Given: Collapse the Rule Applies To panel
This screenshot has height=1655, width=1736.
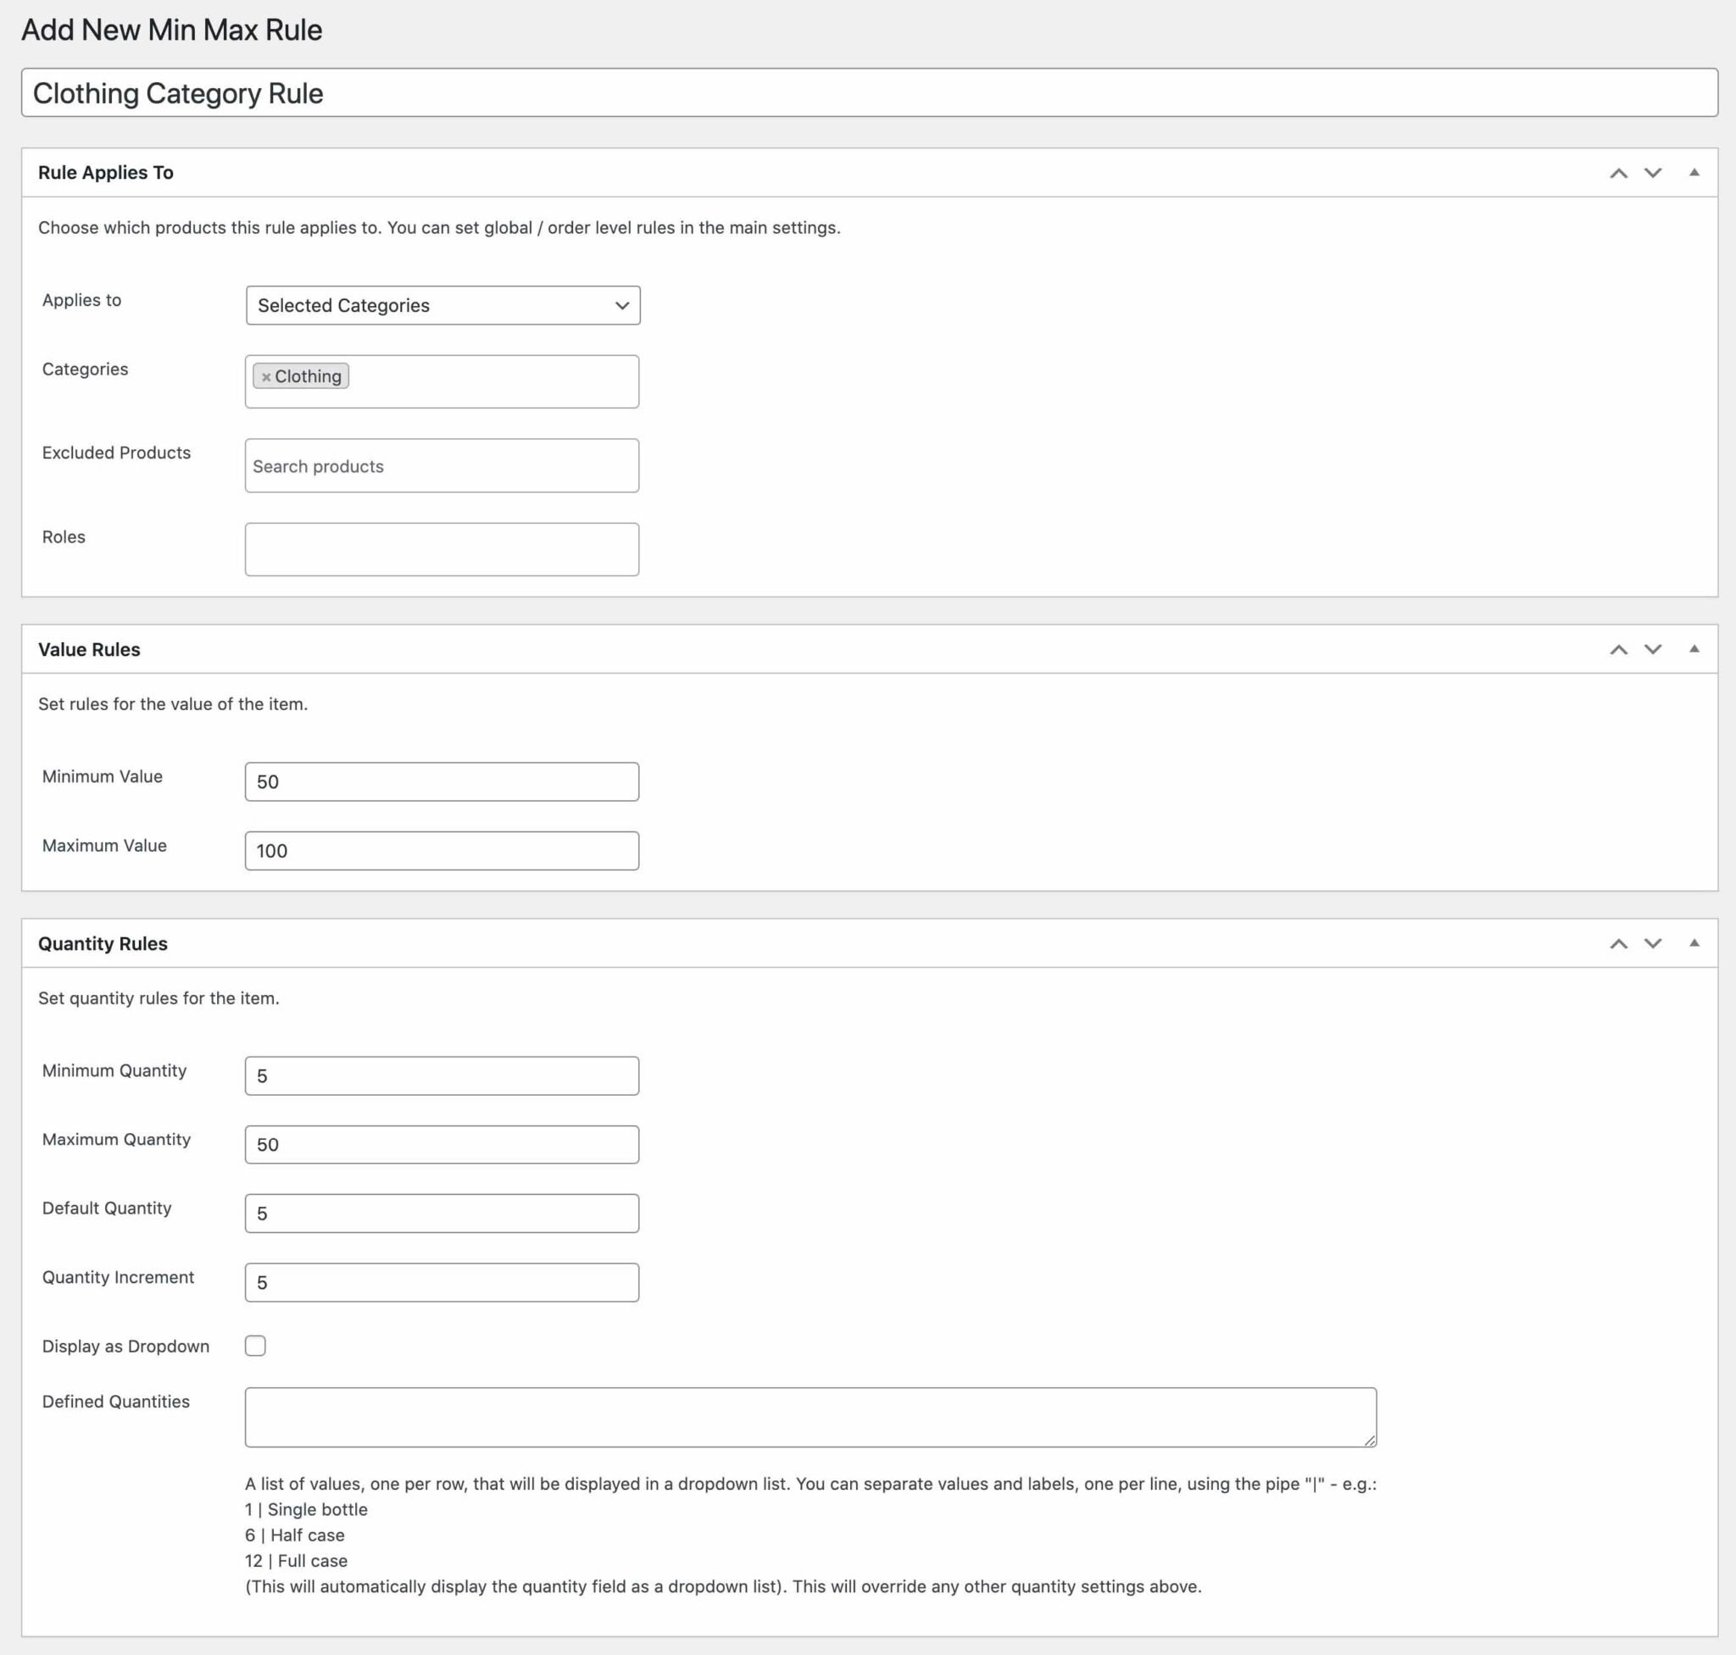Looking at the screenshot, I should pyautogui.click(x=1695, y=173).
